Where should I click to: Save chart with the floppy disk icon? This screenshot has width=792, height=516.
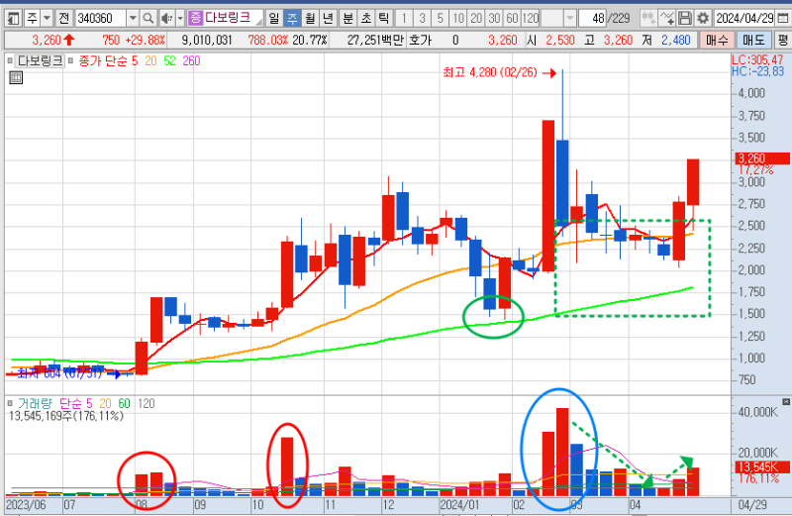[684, 19]
